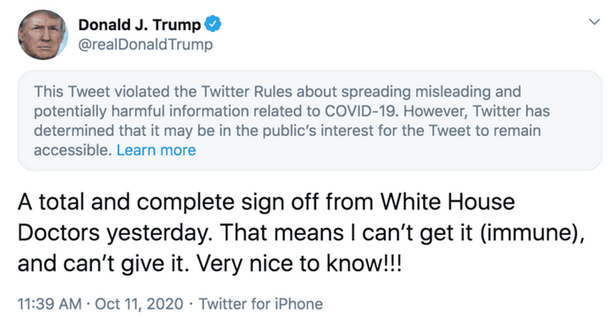Click the COVID-19 violation notice box
Viewport: 607px width, 318px height.
[x=310, y=120]
